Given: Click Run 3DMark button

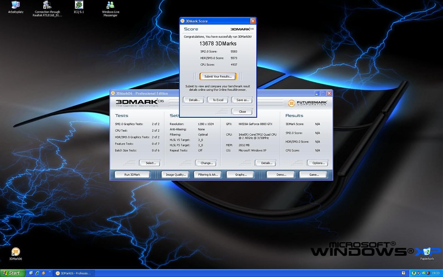Looking at the screenshot, I should tap(132, 175).
